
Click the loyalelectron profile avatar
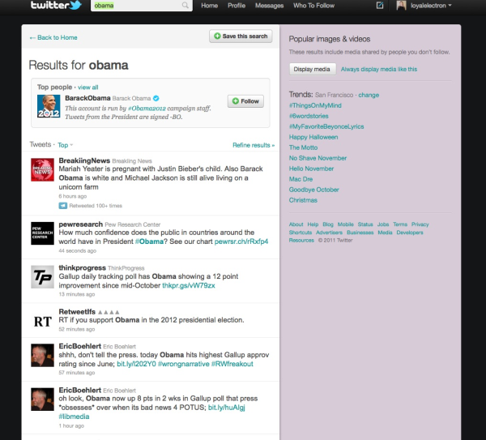401,6
